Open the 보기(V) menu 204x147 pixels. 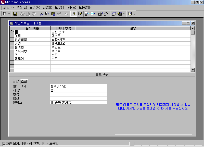pyautogui.click(x=35, y=8)
